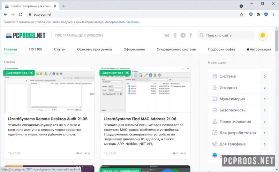
Task: Open the VK social page icon
Action: pos(167,35)
